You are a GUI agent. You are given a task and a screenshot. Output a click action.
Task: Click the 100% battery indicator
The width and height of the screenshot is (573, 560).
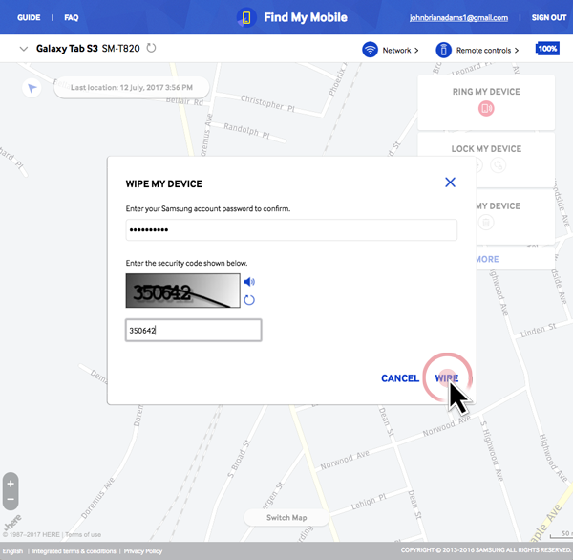547,49
